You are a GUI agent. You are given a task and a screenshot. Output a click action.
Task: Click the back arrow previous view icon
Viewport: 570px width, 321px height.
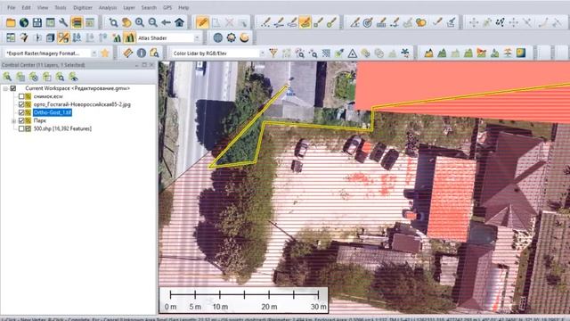[x=167, y=22]
